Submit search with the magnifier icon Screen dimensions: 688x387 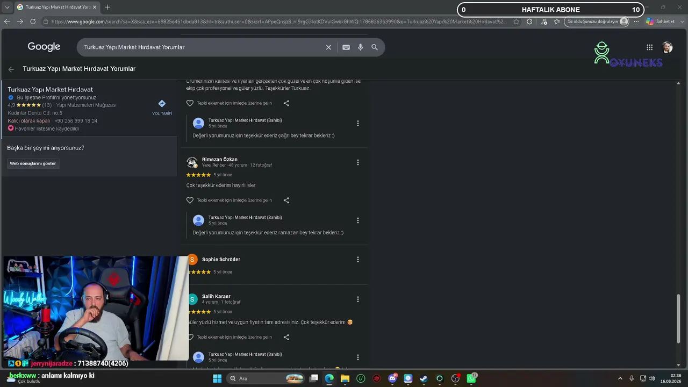point(375,47)
